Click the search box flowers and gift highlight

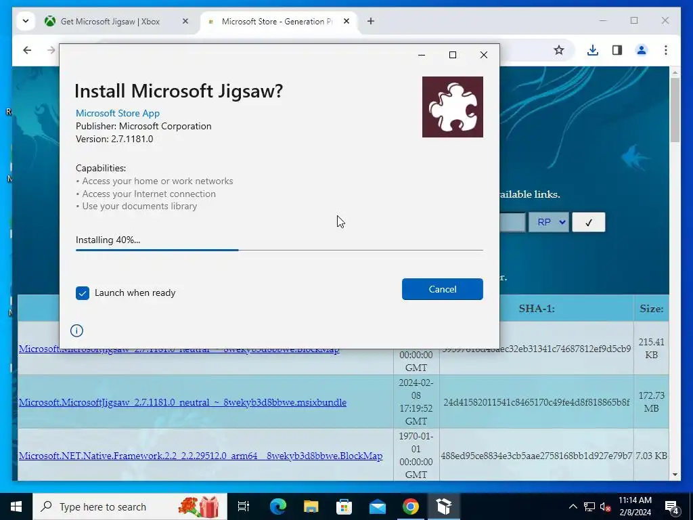pos(200,506)
